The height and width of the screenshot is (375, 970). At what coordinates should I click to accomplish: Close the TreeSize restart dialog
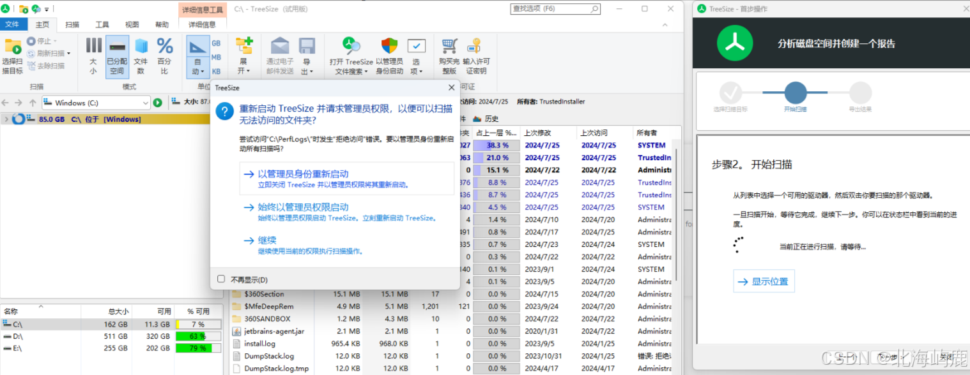pyautogui.click(x=451, y=87)
